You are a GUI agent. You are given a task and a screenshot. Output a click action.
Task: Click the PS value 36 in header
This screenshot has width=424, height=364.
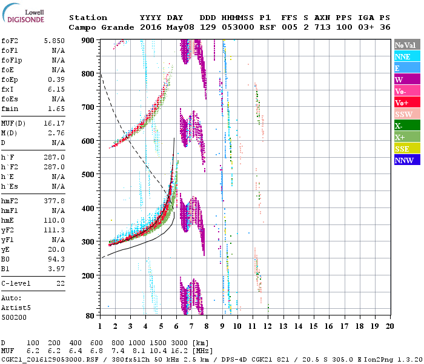click(x=385, y=27)
